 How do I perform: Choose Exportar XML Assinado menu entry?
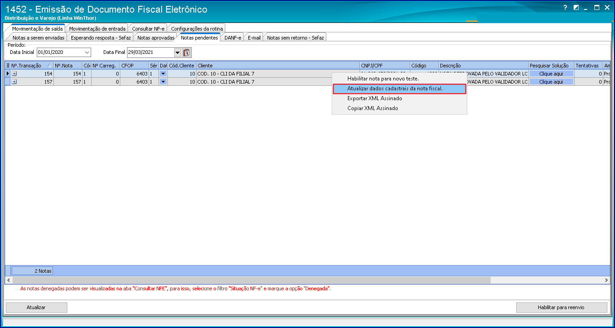coord(400,98)
